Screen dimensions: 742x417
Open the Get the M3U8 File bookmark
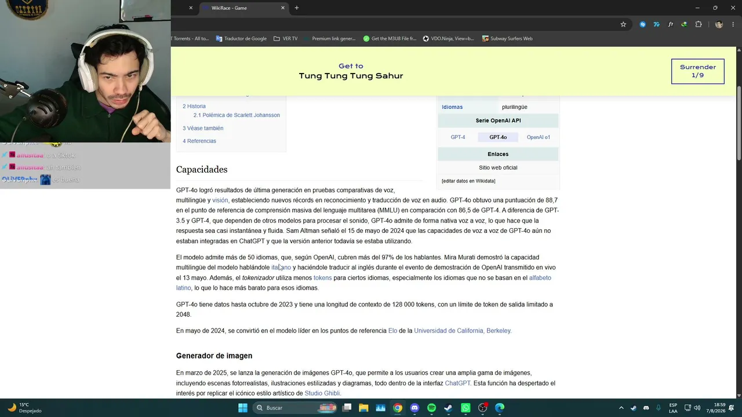(390, 39)
